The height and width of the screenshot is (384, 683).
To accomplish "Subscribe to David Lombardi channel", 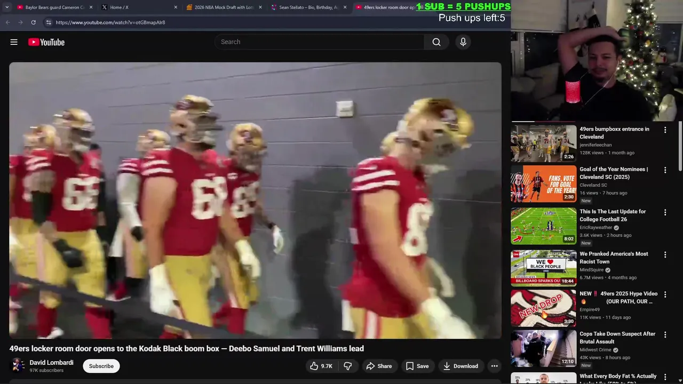I will click(x=101, y=366).
